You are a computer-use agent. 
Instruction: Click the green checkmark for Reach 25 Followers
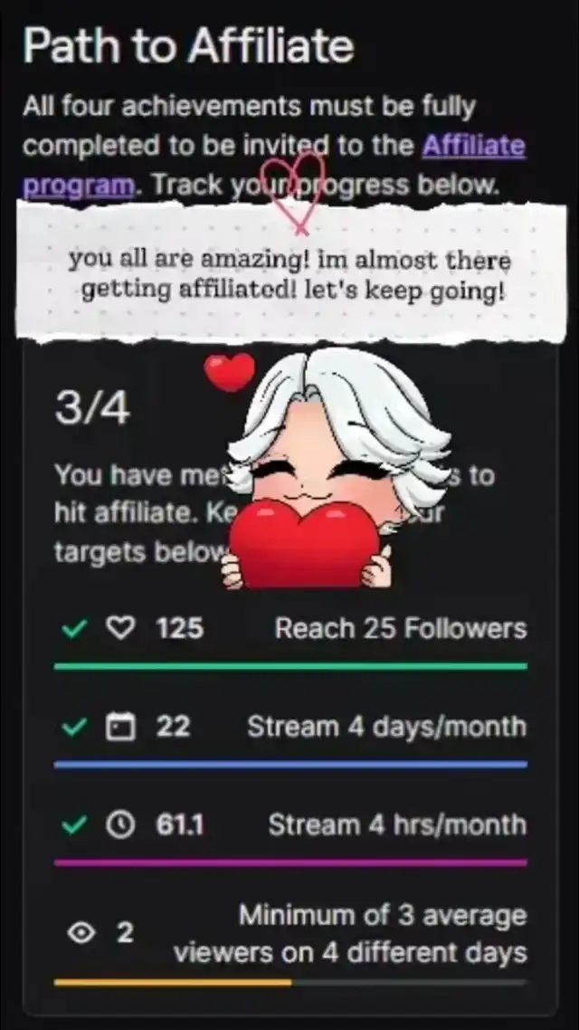click(74, 629)
